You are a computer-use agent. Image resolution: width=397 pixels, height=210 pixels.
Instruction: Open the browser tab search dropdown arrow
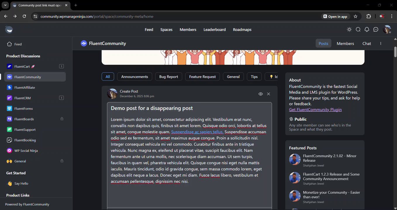coord(5,5)
